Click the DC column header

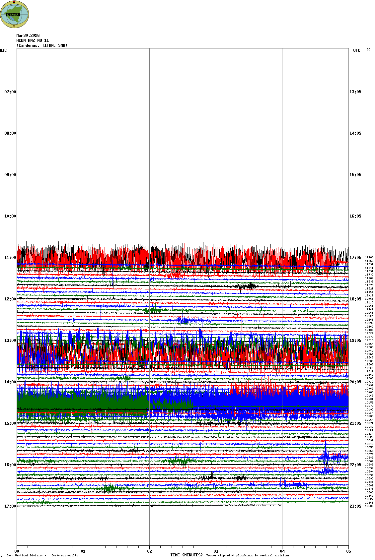coord(368,49)
